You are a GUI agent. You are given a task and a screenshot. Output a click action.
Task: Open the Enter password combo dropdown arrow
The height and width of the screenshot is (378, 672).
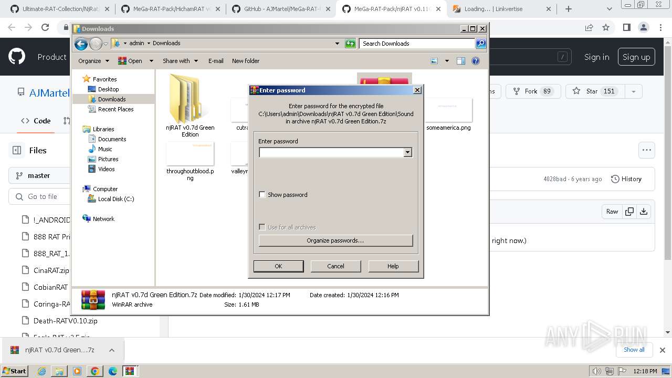point(407,152)
